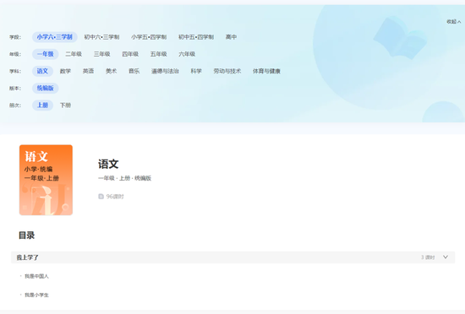Open the 语文 textbook cover thumbnail

click(x=46, y=180)
